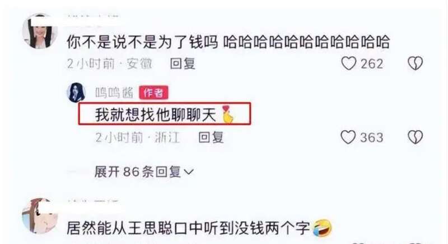The height and width of the screenshot is (244, 448).
Task: Reply to the 安徽 comment via 回复
Action: [183, 64]
